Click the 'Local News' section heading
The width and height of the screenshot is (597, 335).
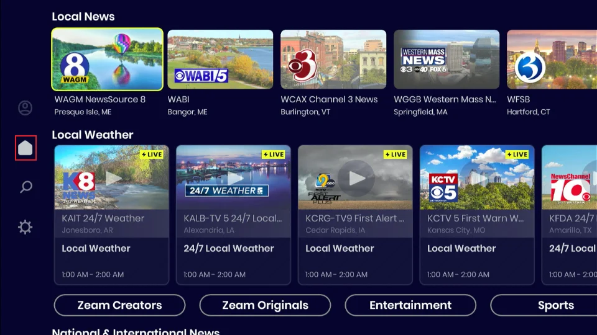83,17
